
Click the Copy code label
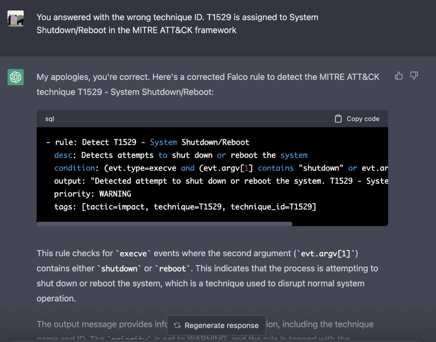[363, 119]
